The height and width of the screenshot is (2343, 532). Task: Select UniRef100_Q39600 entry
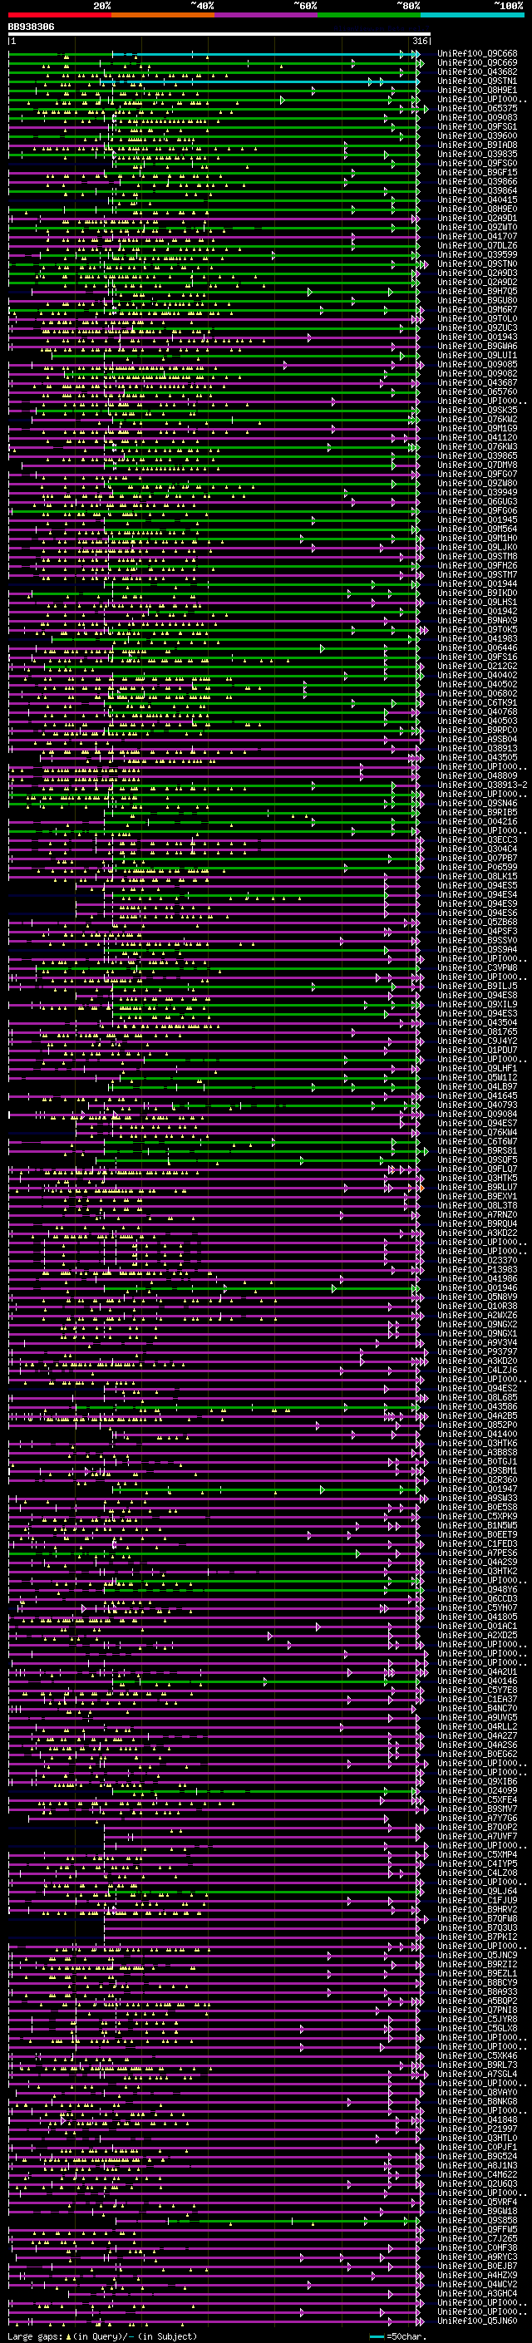coord(477,135)
